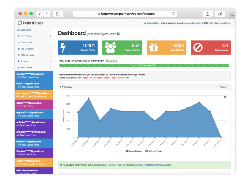Open Referral Links in the sidebar

click(34, 55)
